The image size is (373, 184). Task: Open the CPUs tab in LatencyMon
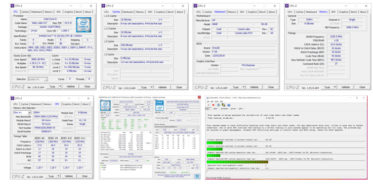click(241, 108)
